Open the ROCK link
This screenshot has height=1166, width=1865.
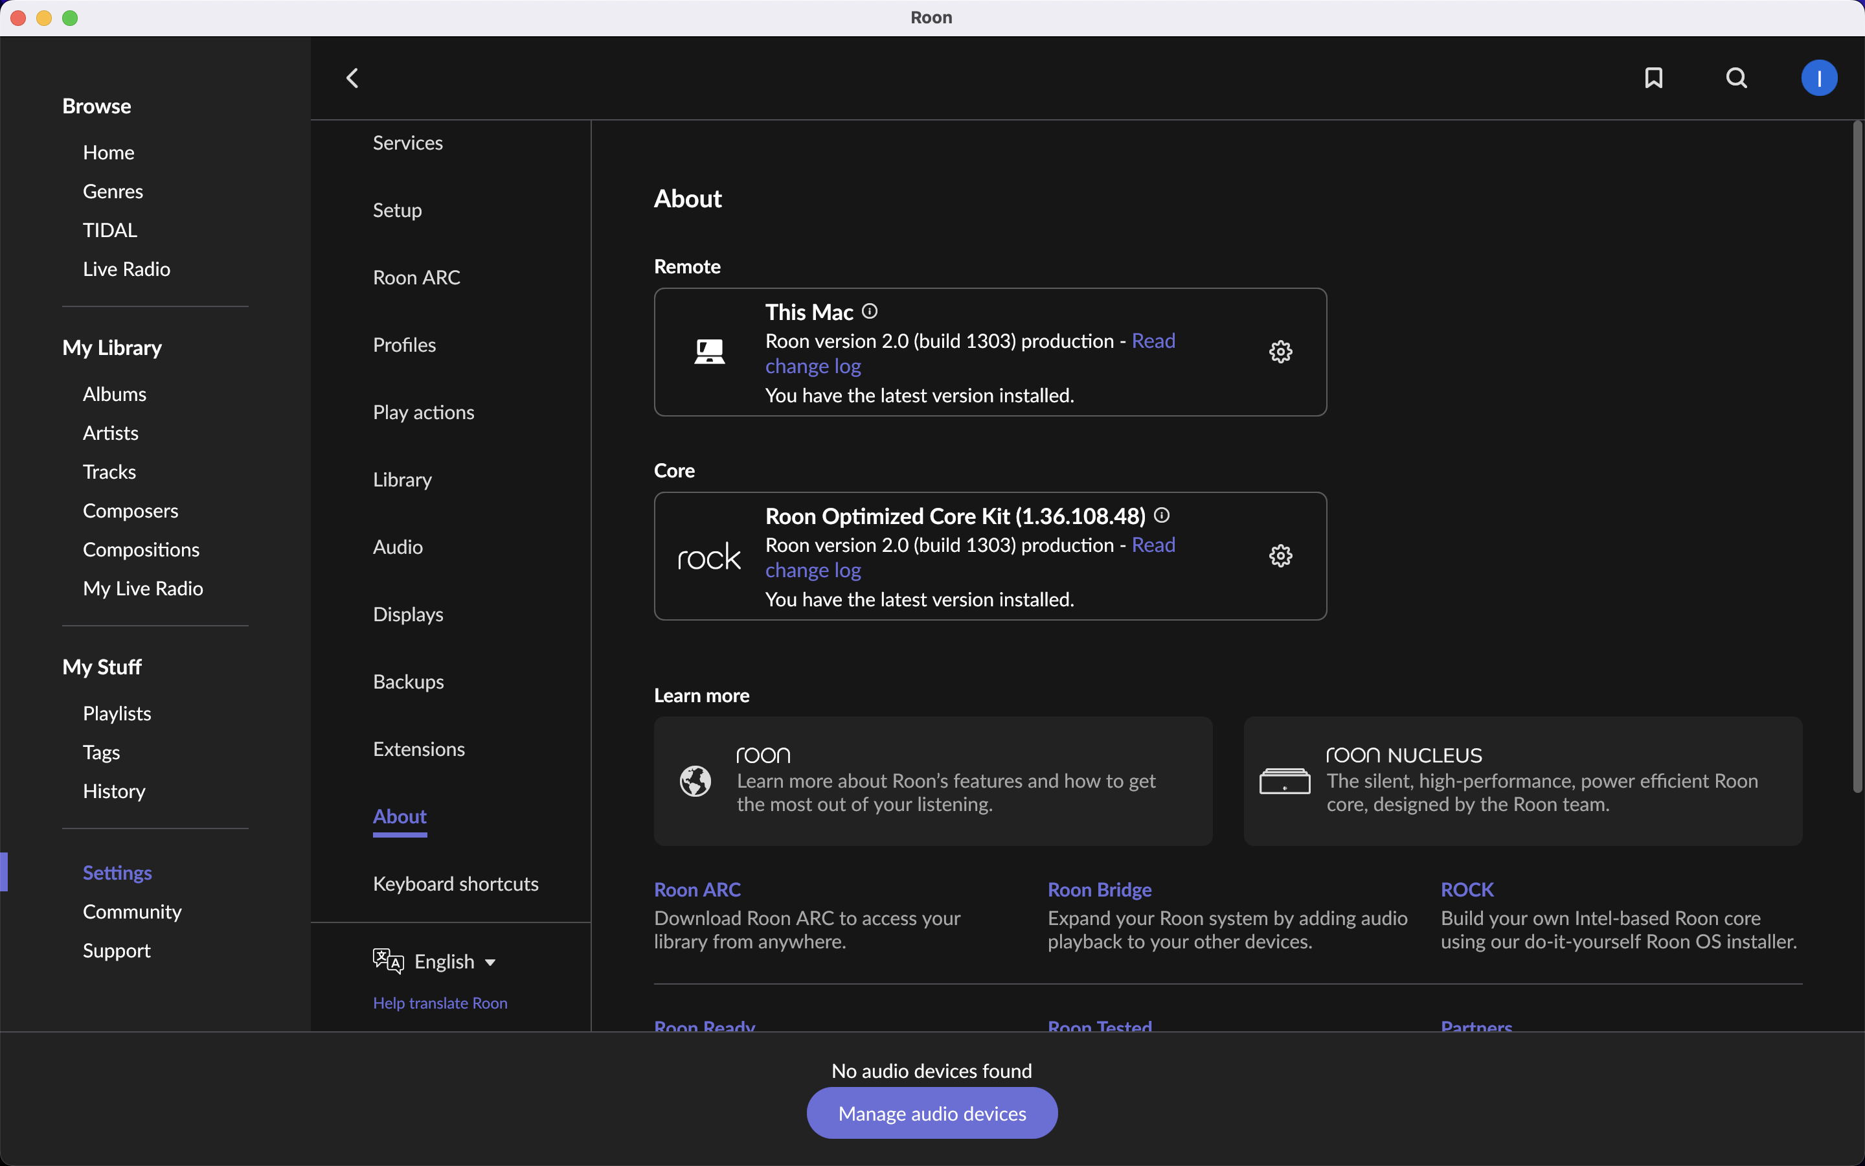(x=1467, y=889)
